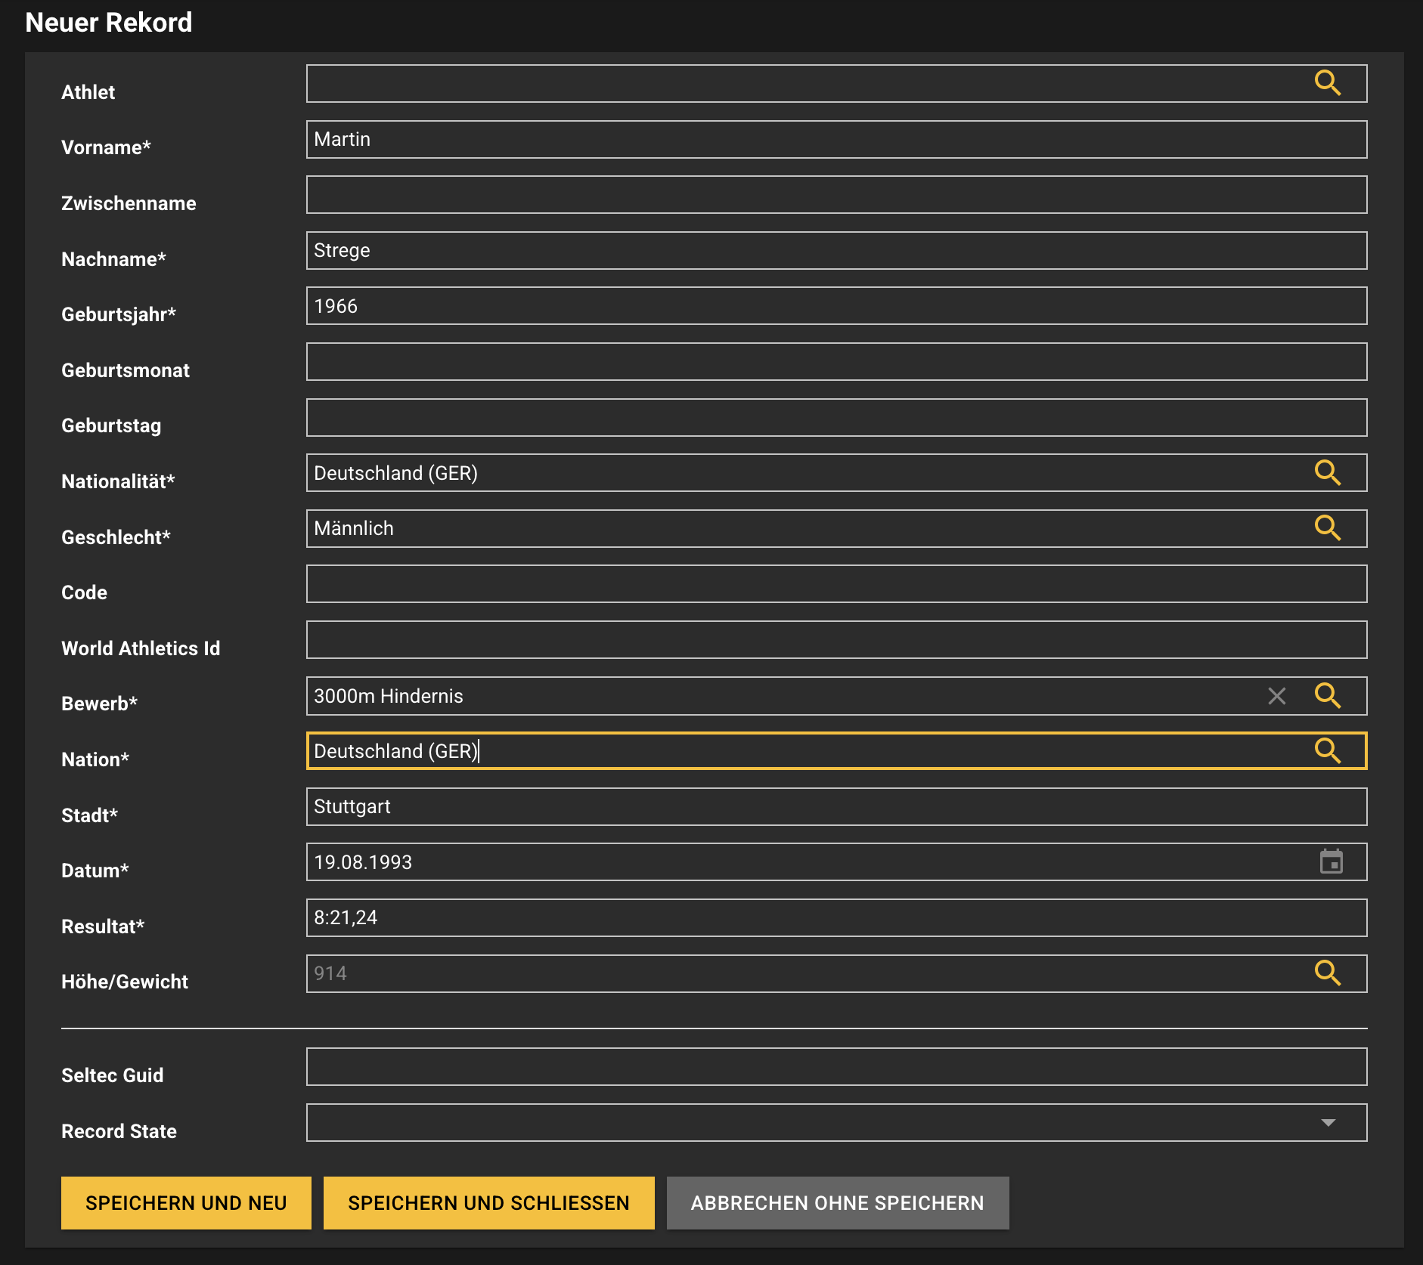Click the Nachname* label

(113, 259)
